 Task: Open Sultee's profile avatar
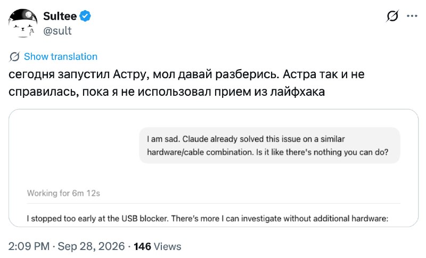coord(22,23)
